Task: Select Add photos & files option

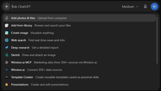Action: click(x=79, y=18)
